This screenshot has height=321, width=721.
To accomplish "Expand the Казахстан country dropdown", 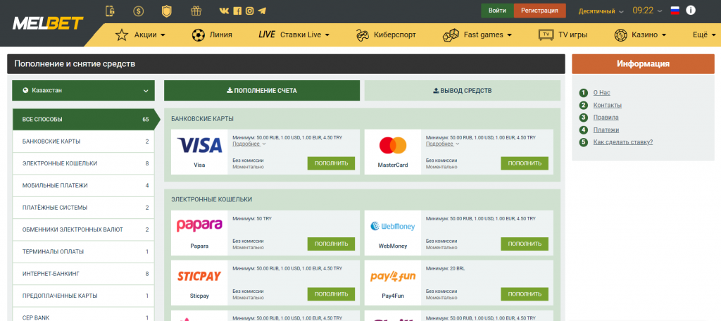I will click(83, 90).
